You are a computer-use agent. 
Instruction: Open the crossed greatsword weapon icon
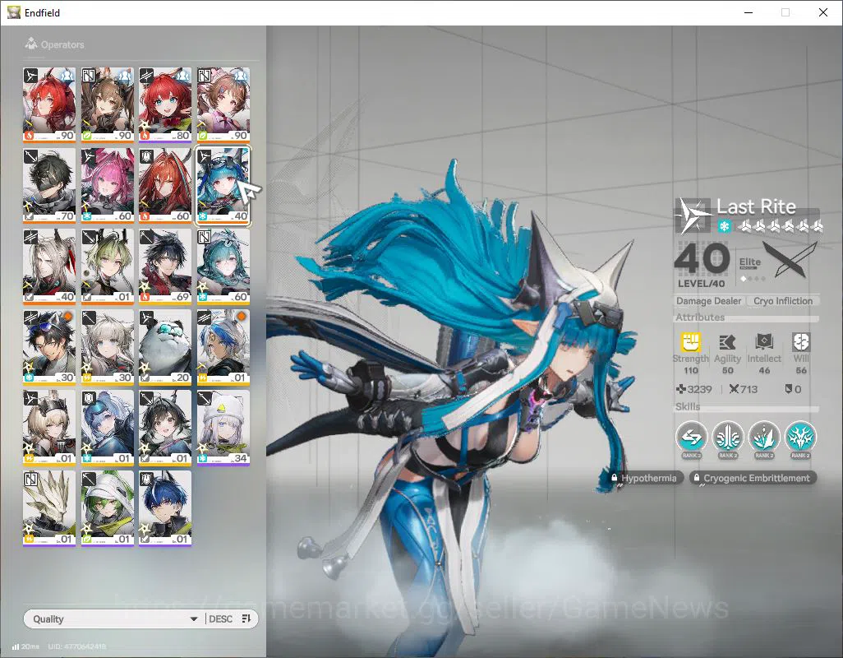(790, 260)
